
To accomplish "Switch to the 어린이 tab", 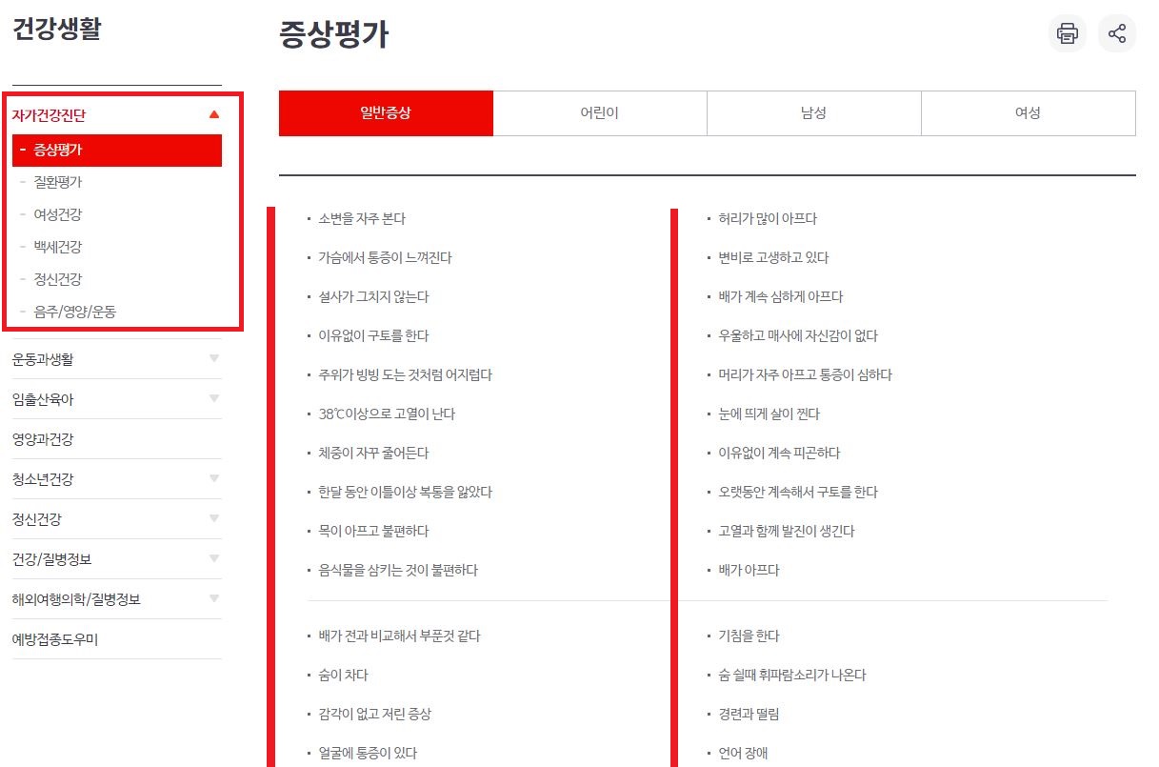I will point(599,112).
